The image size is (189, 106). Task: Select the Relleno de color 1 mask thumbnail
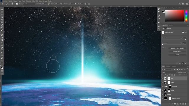pyautogui.click(x=170, y=99)
